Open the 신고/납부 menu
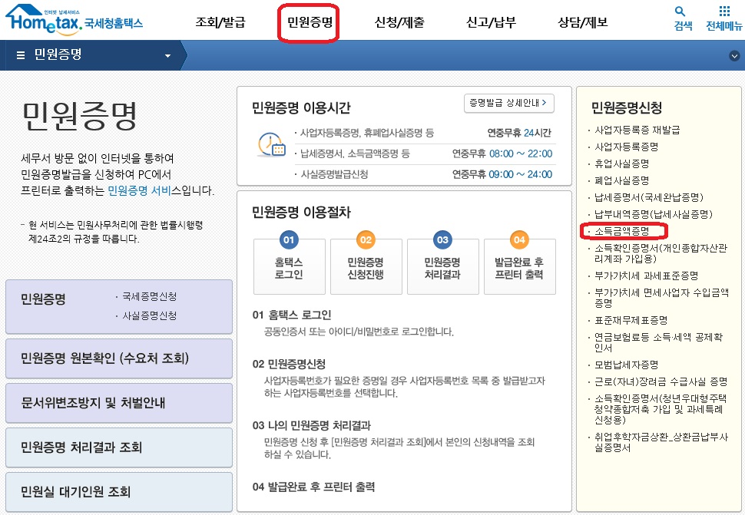The height and width of the screenshot is (515, 745). tap(491, 21)
